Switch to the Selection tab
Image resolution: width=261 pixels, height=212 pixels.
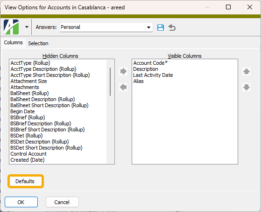pos(38,43)
